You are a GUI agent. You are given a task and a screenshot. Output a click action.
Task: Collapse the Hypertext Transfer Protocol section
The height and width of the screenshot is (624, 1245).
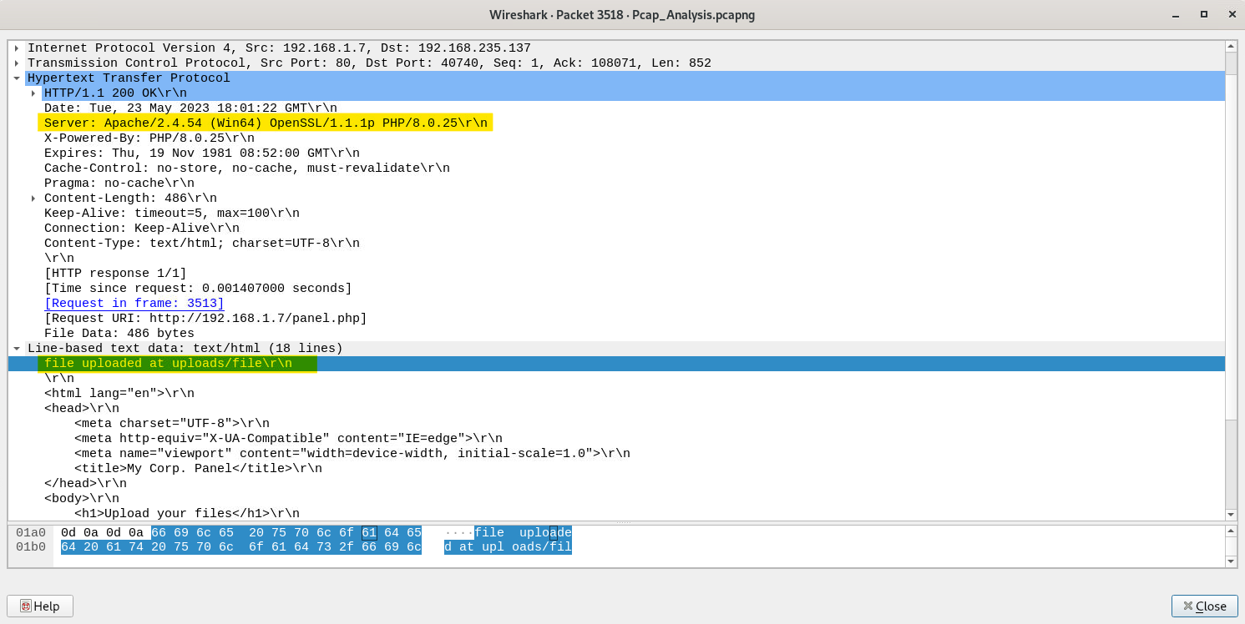(x=17, y=78)
